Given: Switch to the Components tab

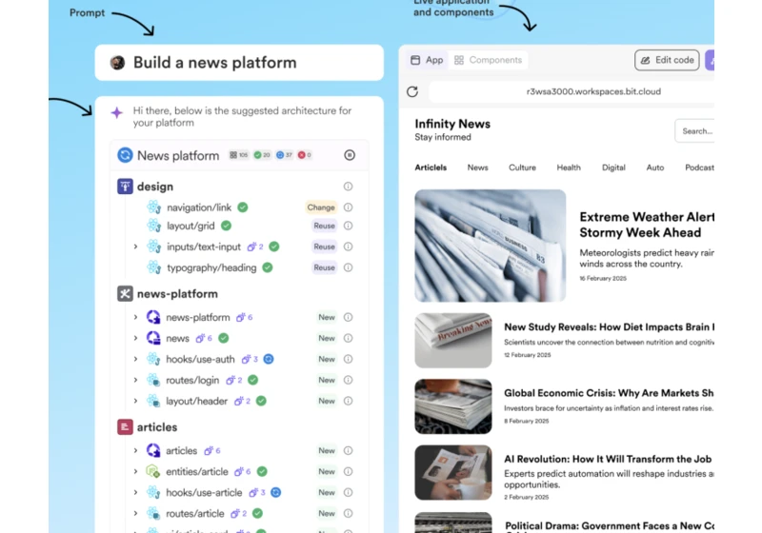Looking at the screenshot, I should pos(488,60).
